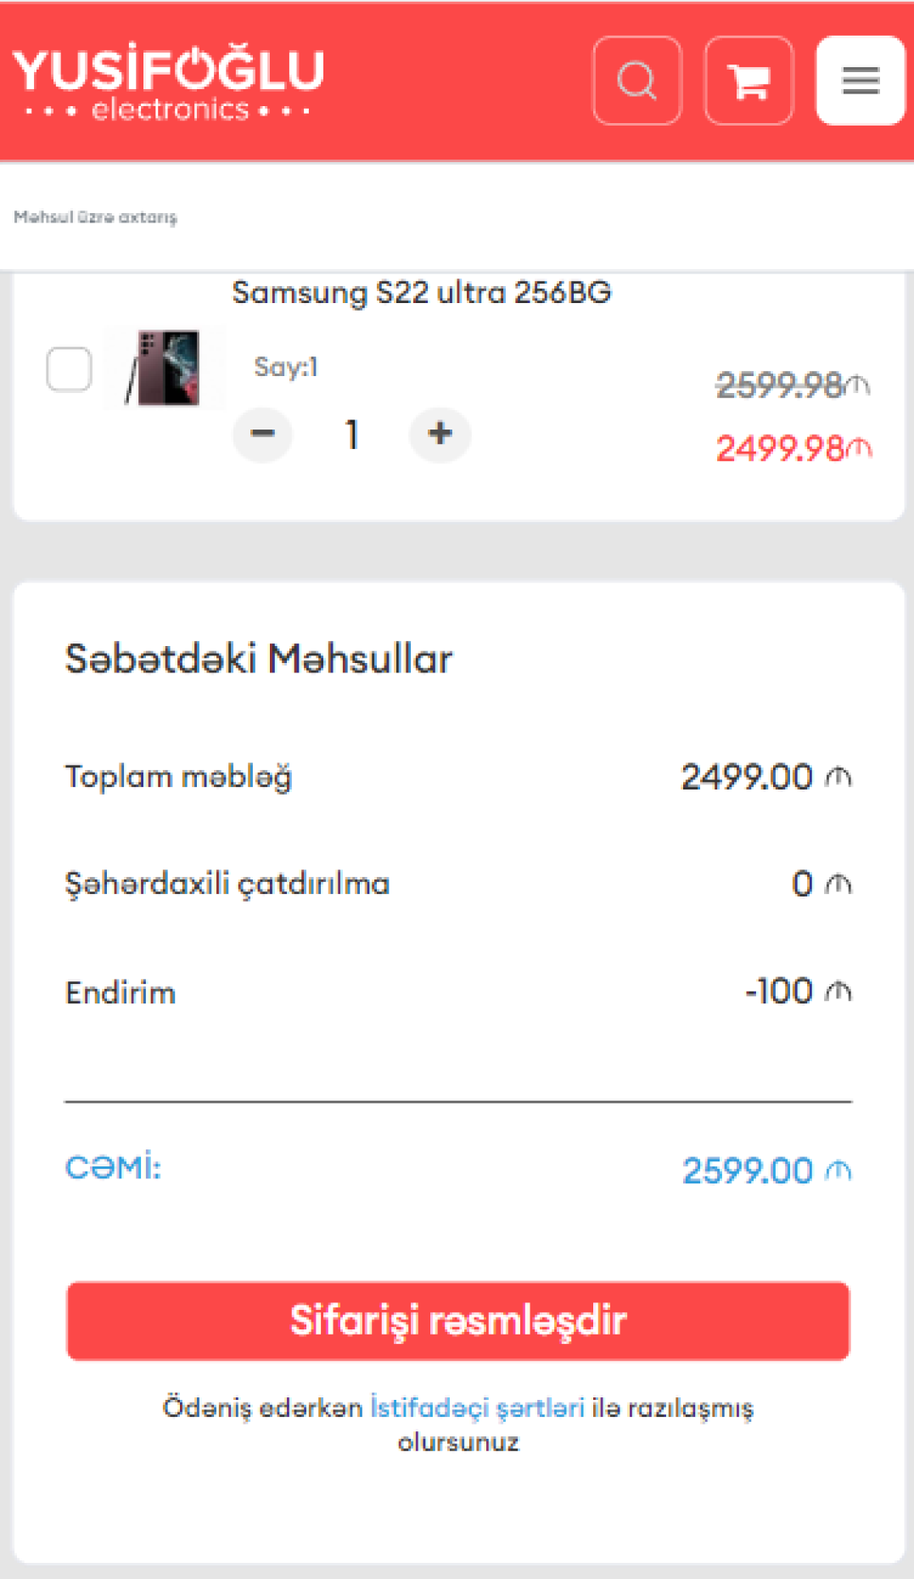Viewport: 914px width, 1579px height.
Task: Focus the Məhsul üzrə axtarış search field
Action: [339, 217]
